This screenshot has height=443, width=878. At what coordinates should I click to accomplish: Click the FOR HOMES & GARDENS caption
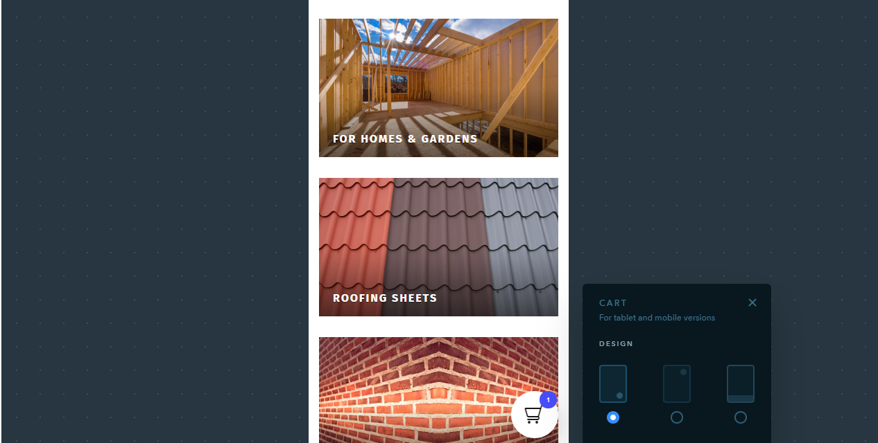[405, 139]
